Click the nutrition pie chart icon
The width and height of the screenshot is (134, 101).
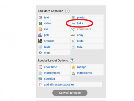[40, 79]
